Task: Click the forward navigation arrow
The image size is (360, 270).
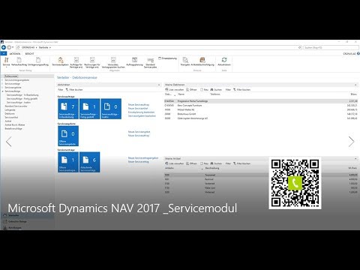Action: click(x=9, y=47)
